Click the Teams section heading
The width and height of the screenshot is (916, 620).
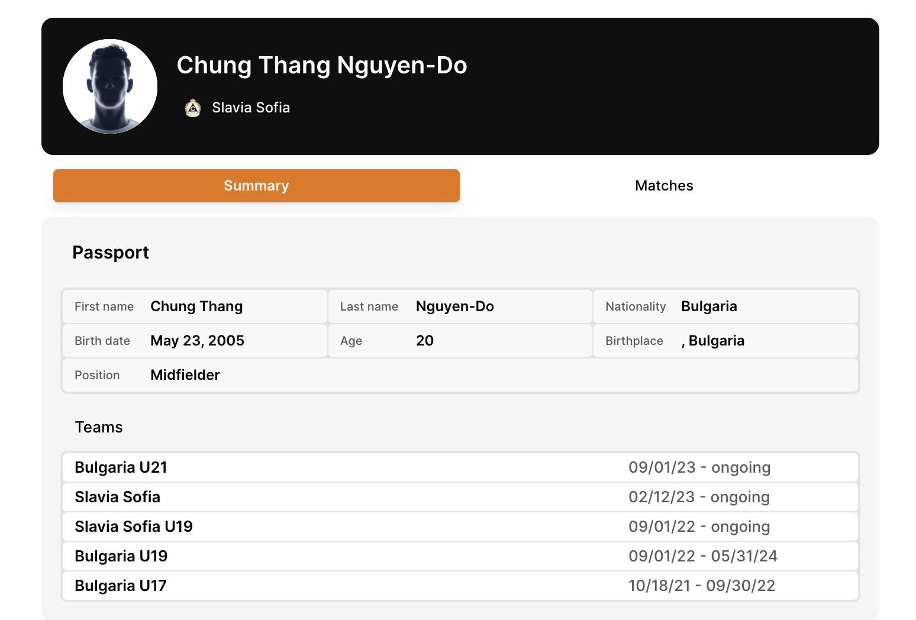pyautogui.click(x=99, y=427)
